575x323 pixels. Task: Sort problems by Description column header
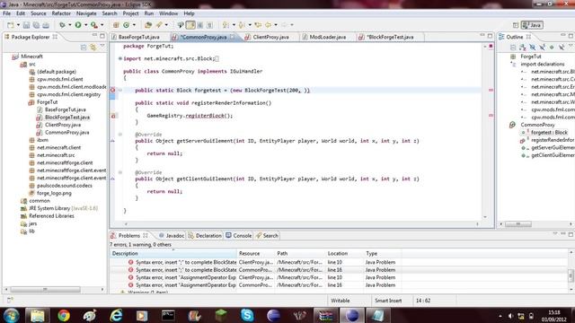click(x=173, y=253)
